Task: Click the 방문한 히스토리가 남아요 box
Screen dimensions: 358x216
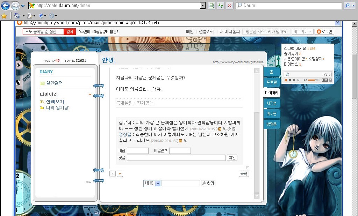Action: tap(266, 32)
